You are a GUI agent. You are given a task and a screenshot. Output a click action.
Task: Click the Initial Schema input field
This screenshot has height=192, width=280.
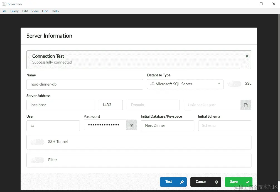pyautogui.click(x=225, y=126)
